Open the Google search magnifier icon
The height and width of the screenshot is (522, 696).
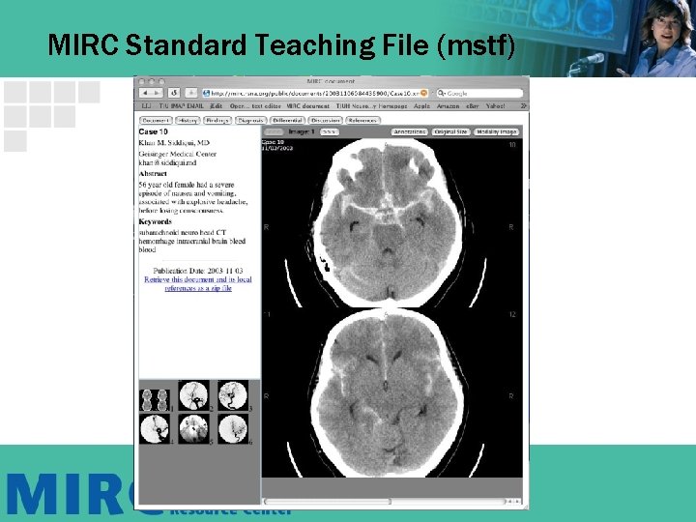(x=441, y=93)
